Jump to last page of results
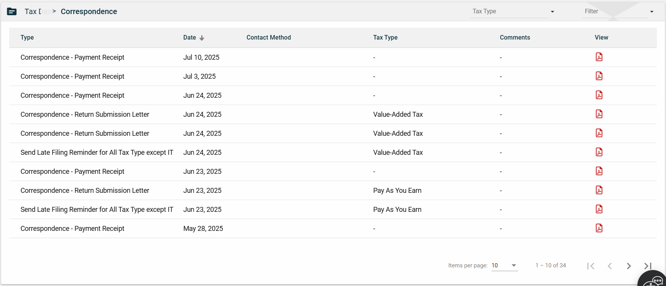The width and height of the screenshot is (666, 286). (x=648, y=266)
